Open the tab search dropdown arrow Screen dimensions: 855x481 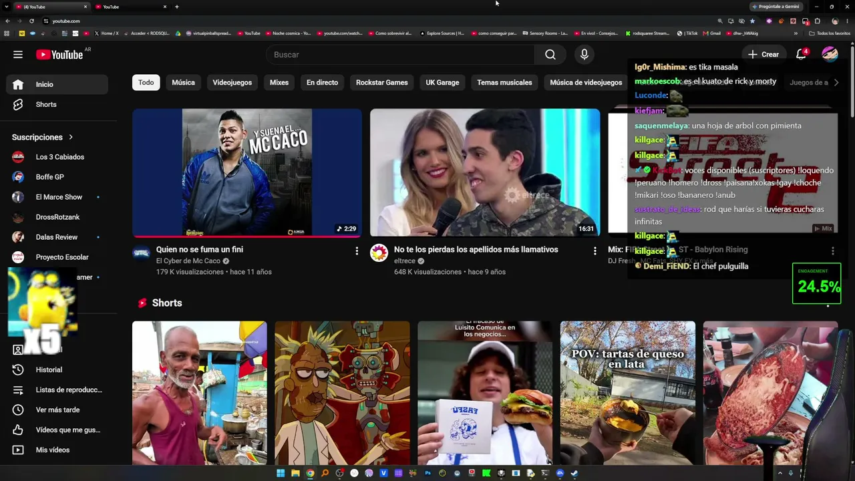point(7,7)
